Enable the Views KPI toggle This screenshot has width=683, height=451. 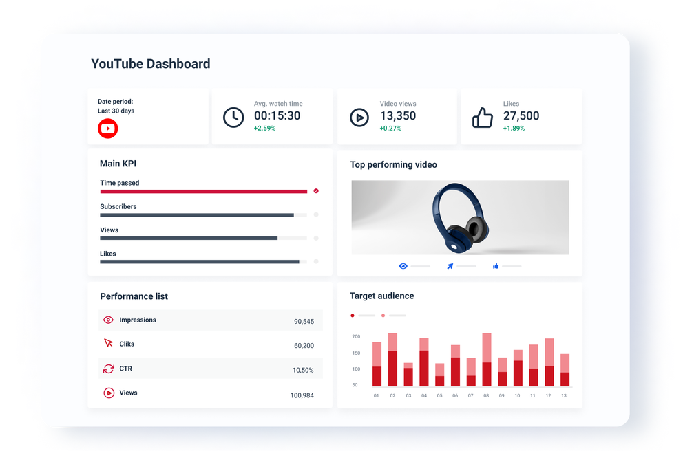click(x=316, y=238)
